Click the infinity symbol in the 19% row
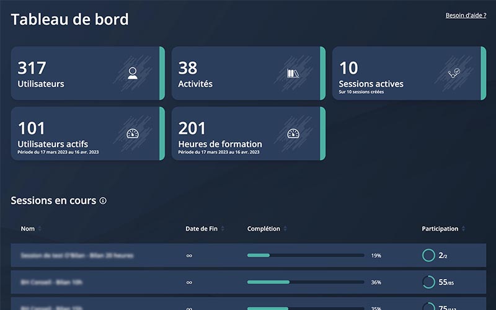The image size is (496, 310). pyautogui.click(x=189, y=255)
